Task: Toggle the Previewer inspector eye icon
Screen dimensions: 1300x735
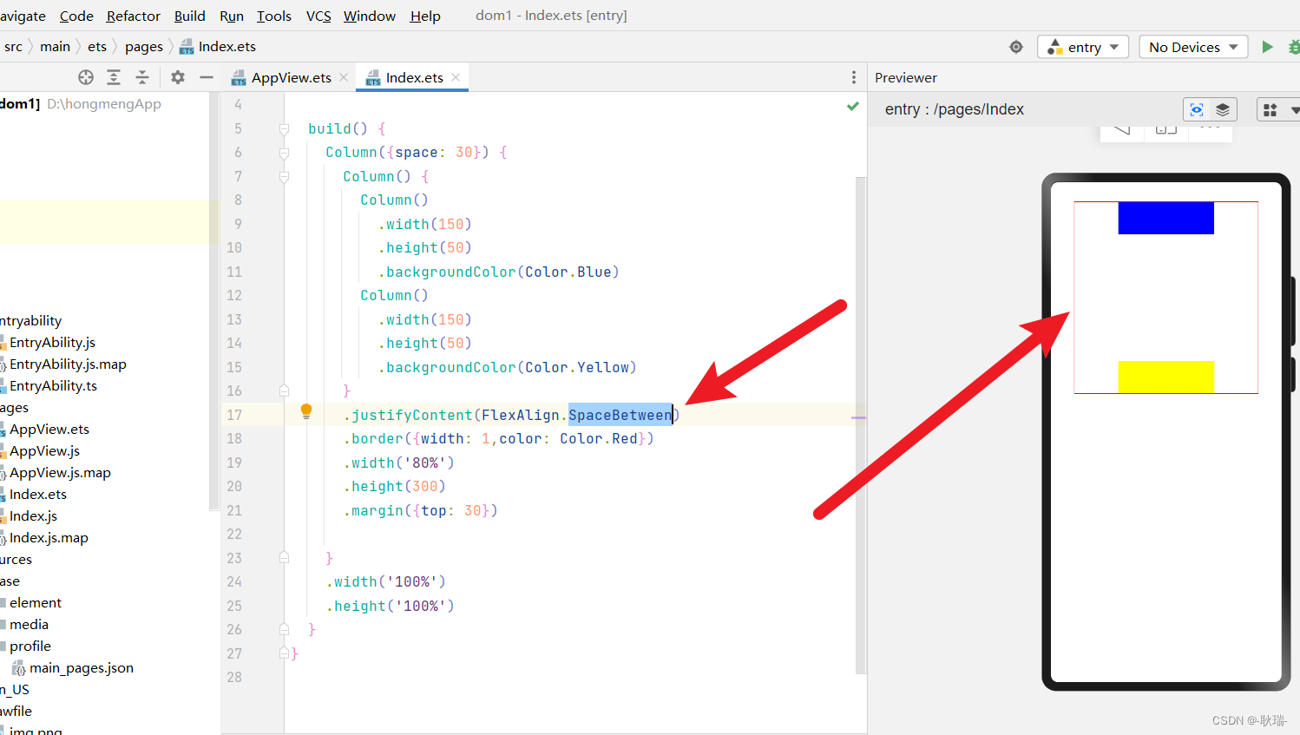Action: click(1197, 109)
